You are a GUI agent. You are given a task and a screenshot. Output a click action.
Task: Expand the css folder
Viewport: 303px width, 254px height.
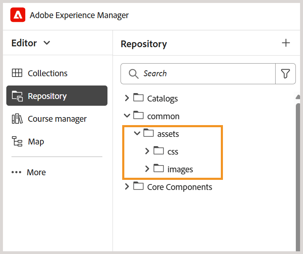pos(147,151)
